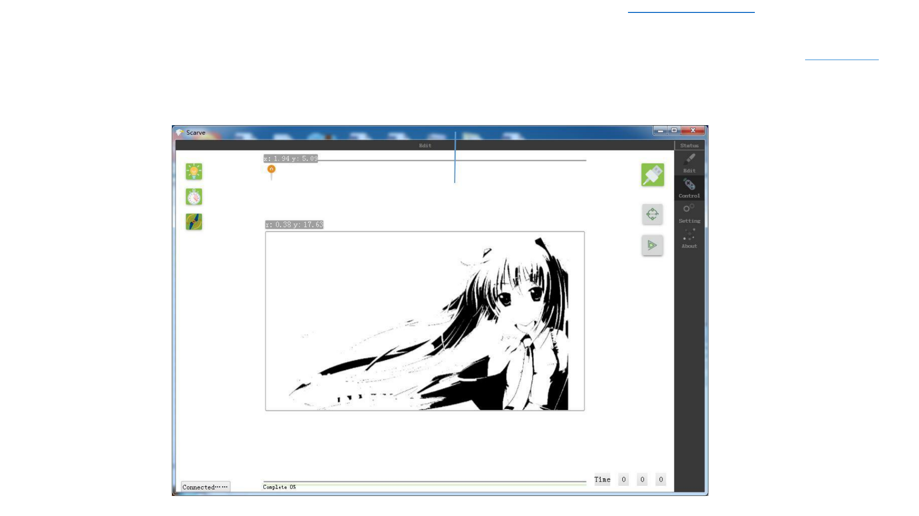Click the engraving image preview canvas
This screenshot has height=516, width=919.
(425, 321)
